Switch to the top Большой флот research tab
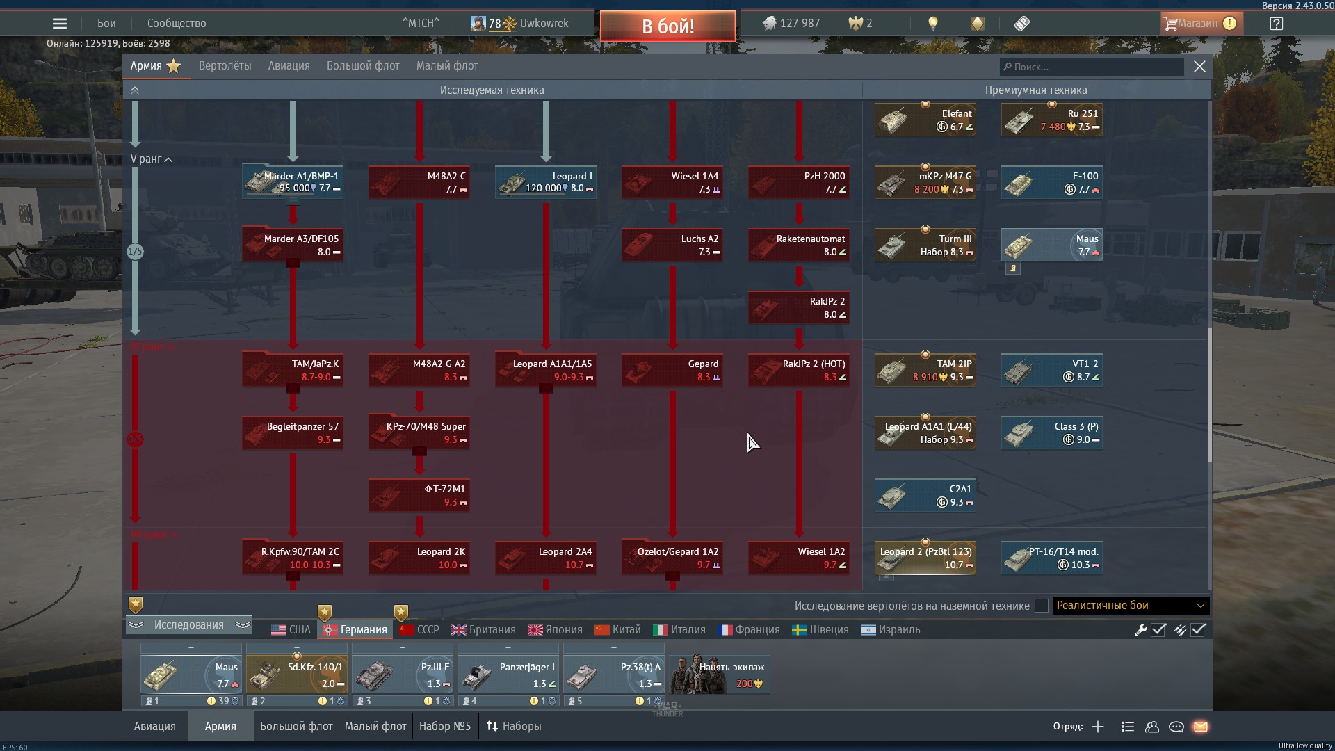 click(x=363, y=66)
